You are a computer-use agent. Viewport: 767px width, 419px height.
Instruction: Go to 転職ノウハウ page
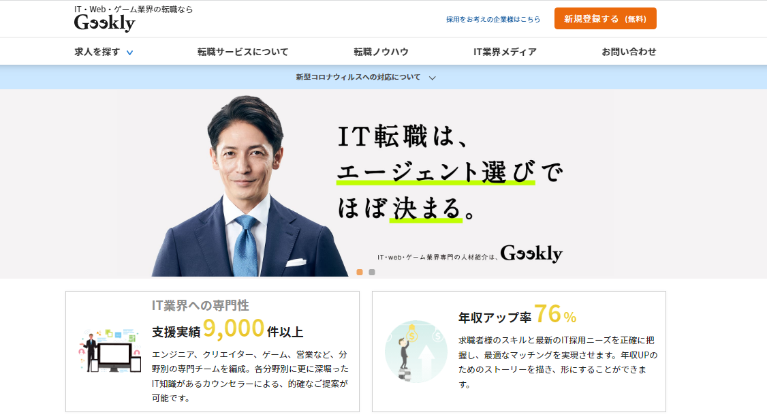381,52
